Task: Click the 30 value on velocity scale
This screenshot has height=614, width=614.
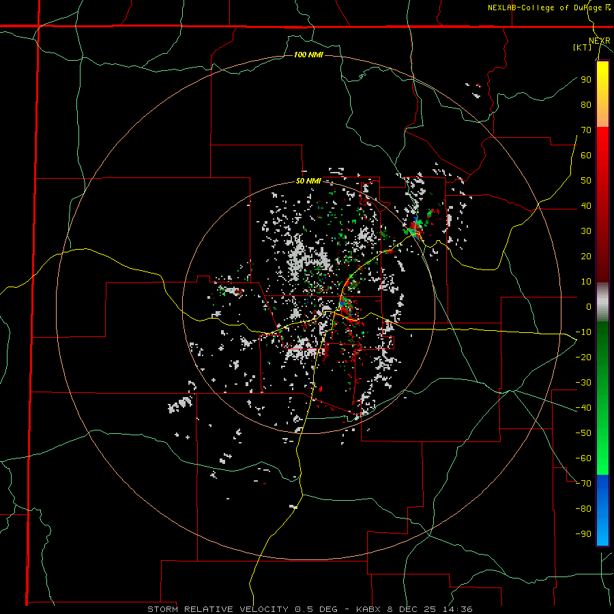Action: tap(586, 231)
